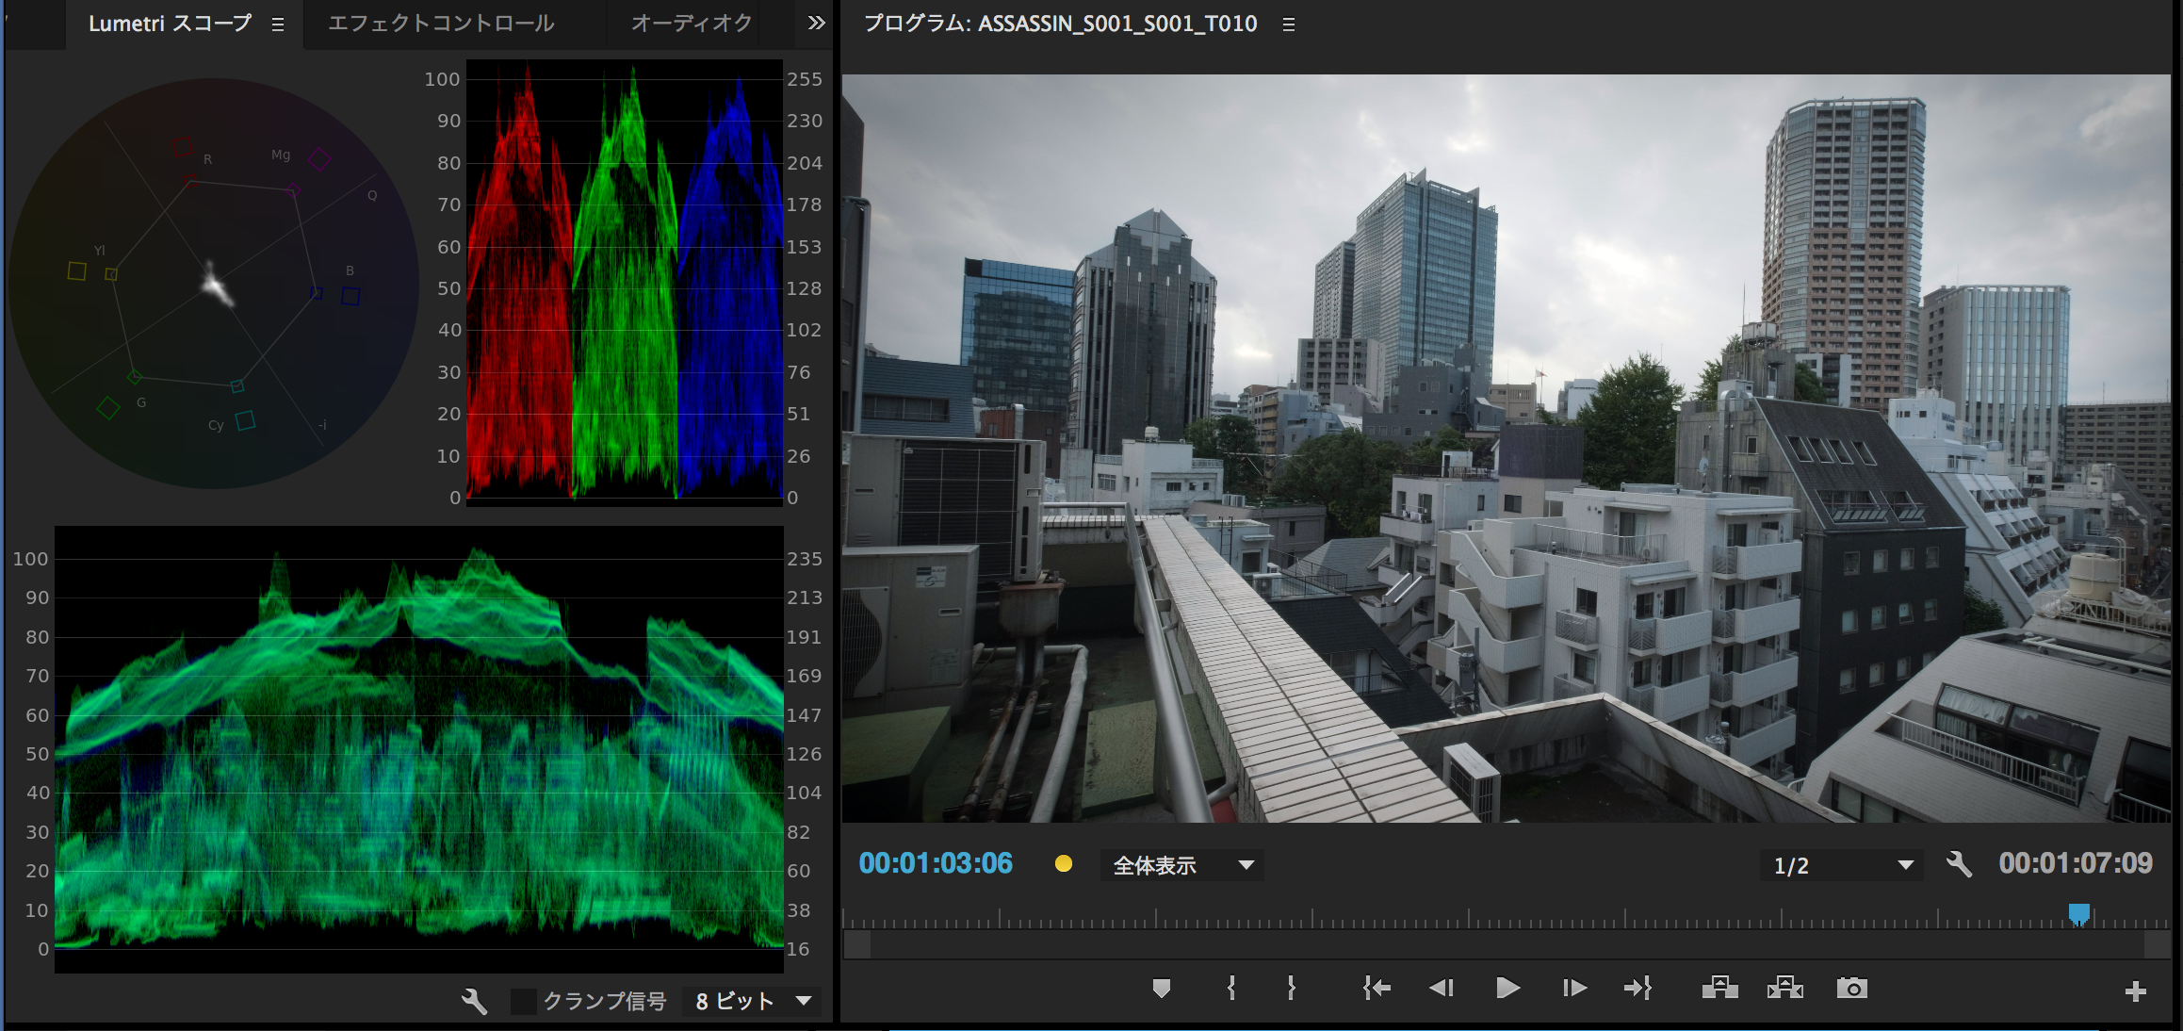Viewport: 2183px width, 1031px height.
Task: Click the Export Frame camera icon
Action: (1852, 988)
